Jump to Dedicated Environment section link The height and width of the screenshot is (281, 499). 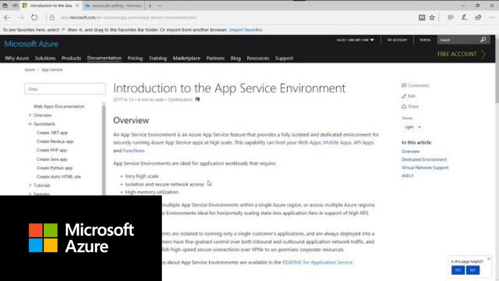[424, 160]
